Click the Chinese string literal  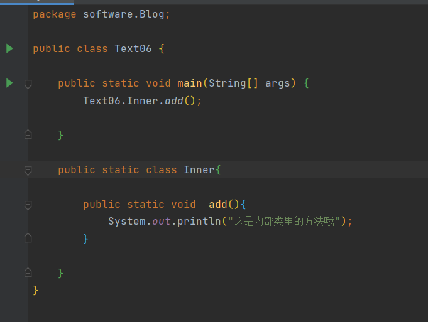coord(284,221)
